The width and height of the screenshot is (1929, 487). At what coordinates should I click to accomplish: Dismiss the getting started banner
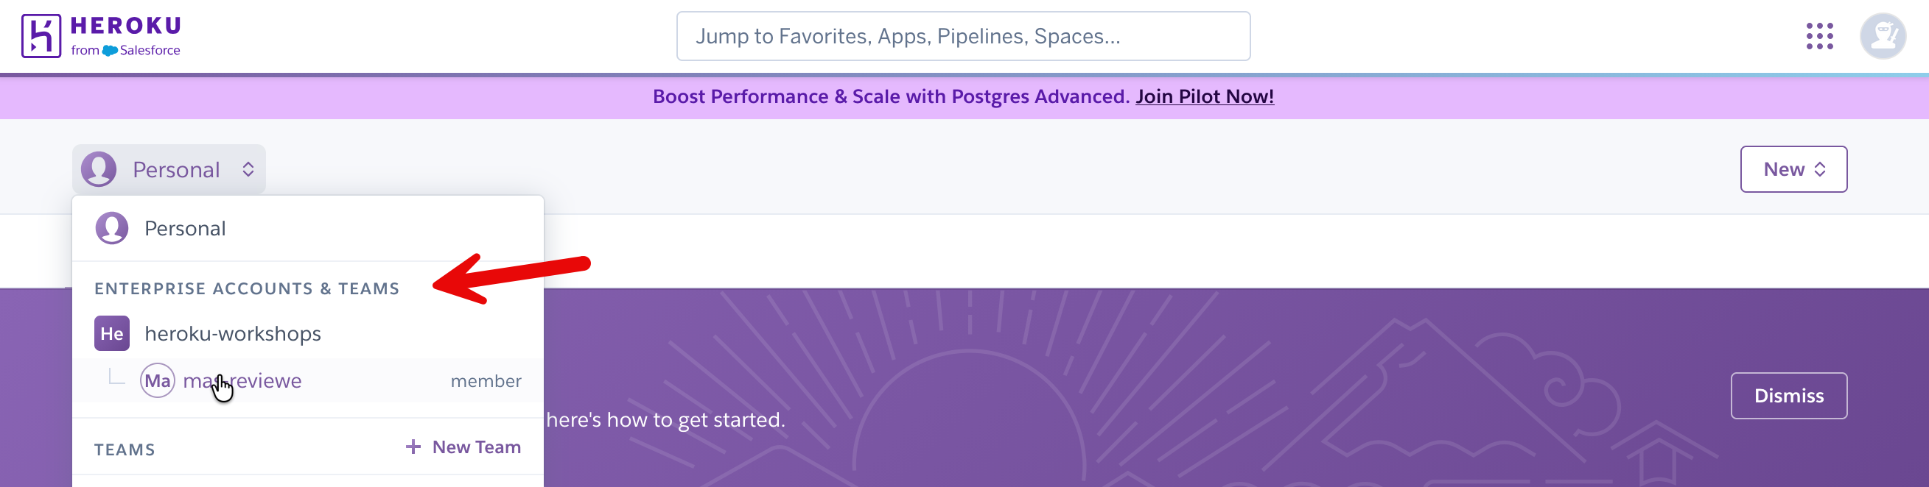(1788, 396)
